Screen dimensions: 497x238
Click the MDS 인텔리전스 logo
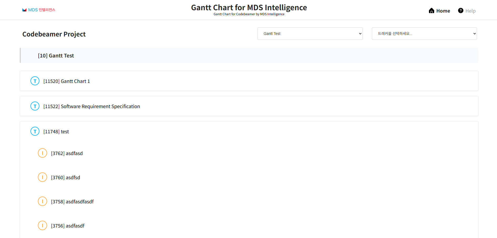coord(39,10)
